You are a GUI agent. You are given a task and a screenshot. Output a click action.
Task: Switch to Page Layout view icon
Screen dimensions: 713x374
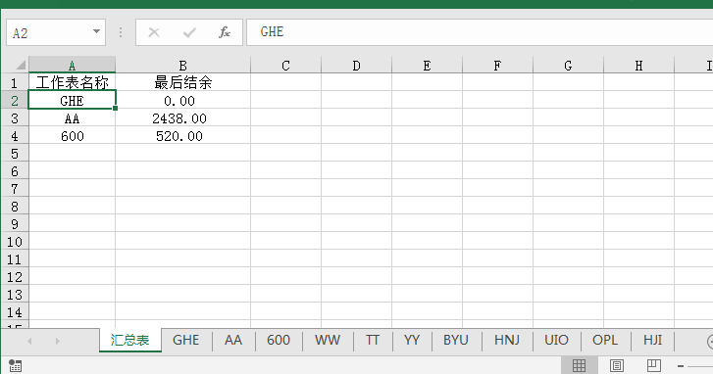(617, 365)
